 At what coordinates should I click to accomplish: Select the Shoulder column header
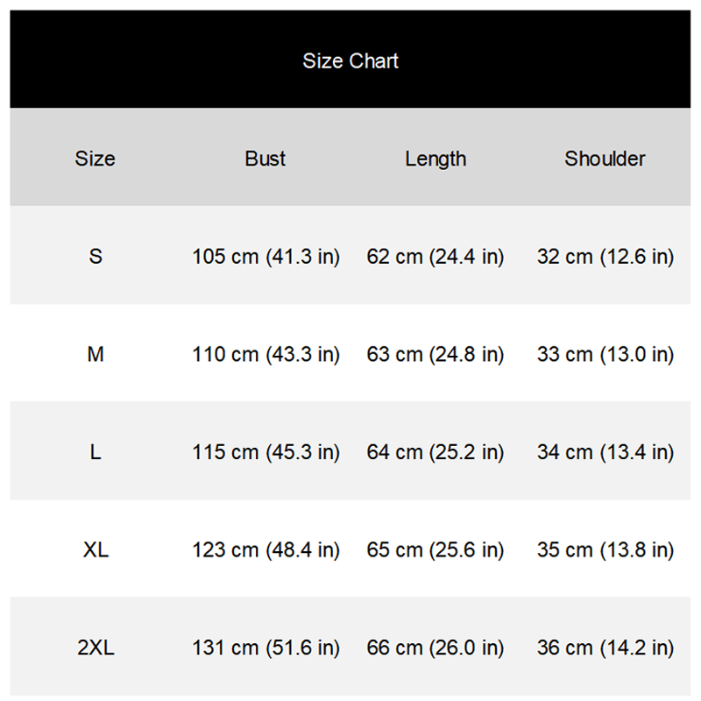click(605, 159)
